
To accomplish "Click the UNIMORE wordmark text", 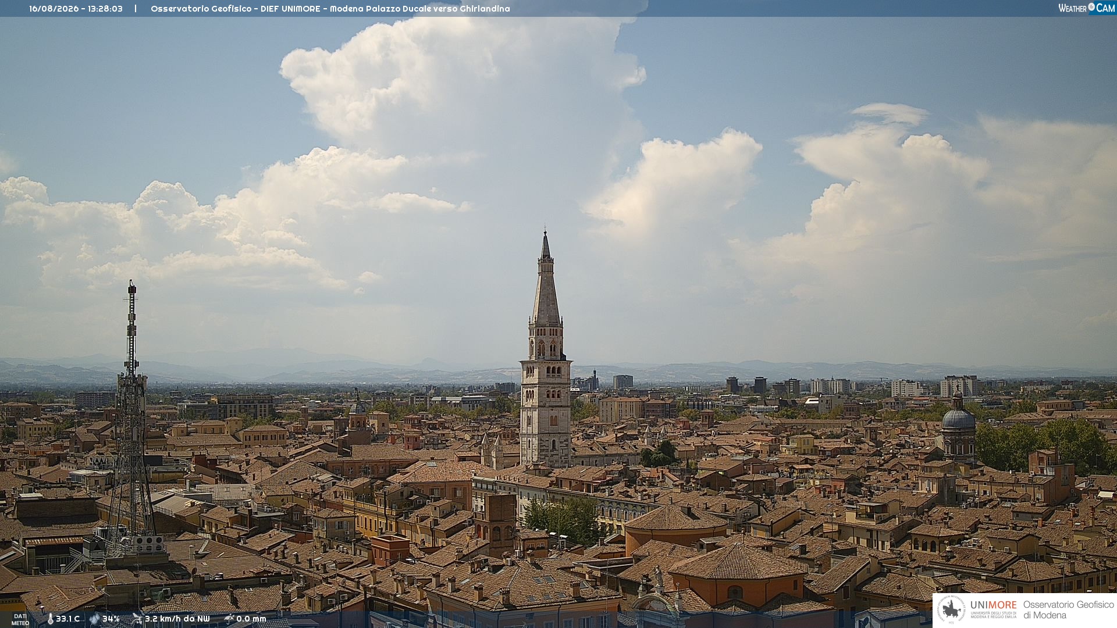I will click(994, 605).
